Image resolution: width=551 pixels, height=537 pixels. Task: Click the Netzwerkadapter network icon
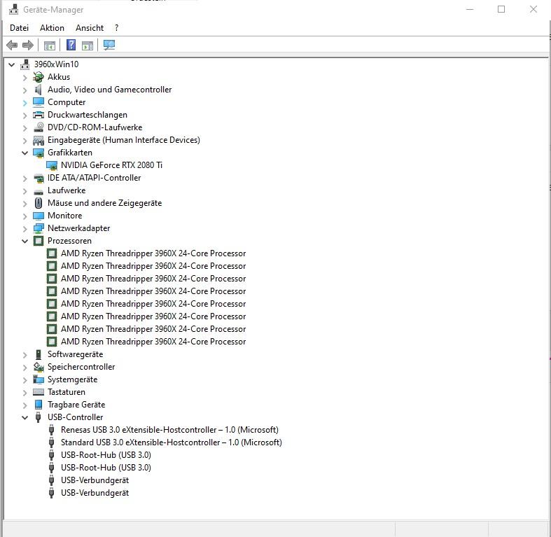[x=39, y=228]
